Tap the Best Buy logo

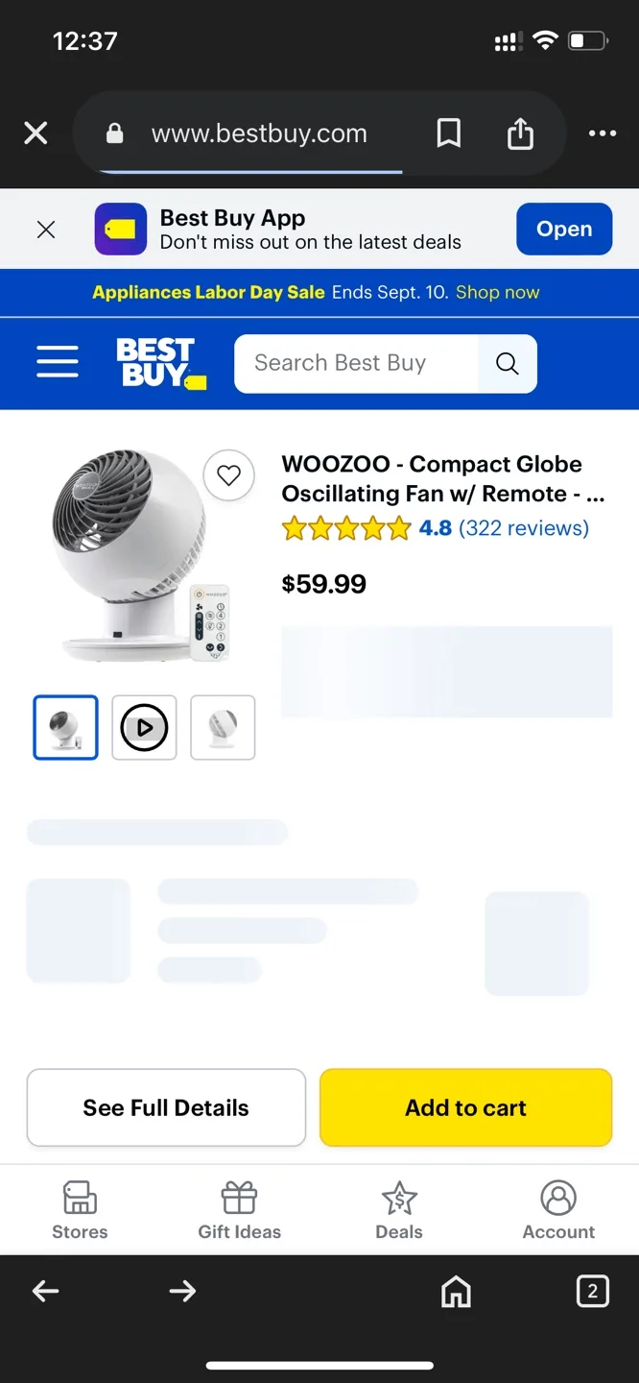pyautogui.click(x=161, y=363)
